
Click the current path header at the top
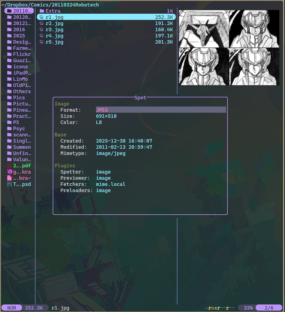pos(50,5)
